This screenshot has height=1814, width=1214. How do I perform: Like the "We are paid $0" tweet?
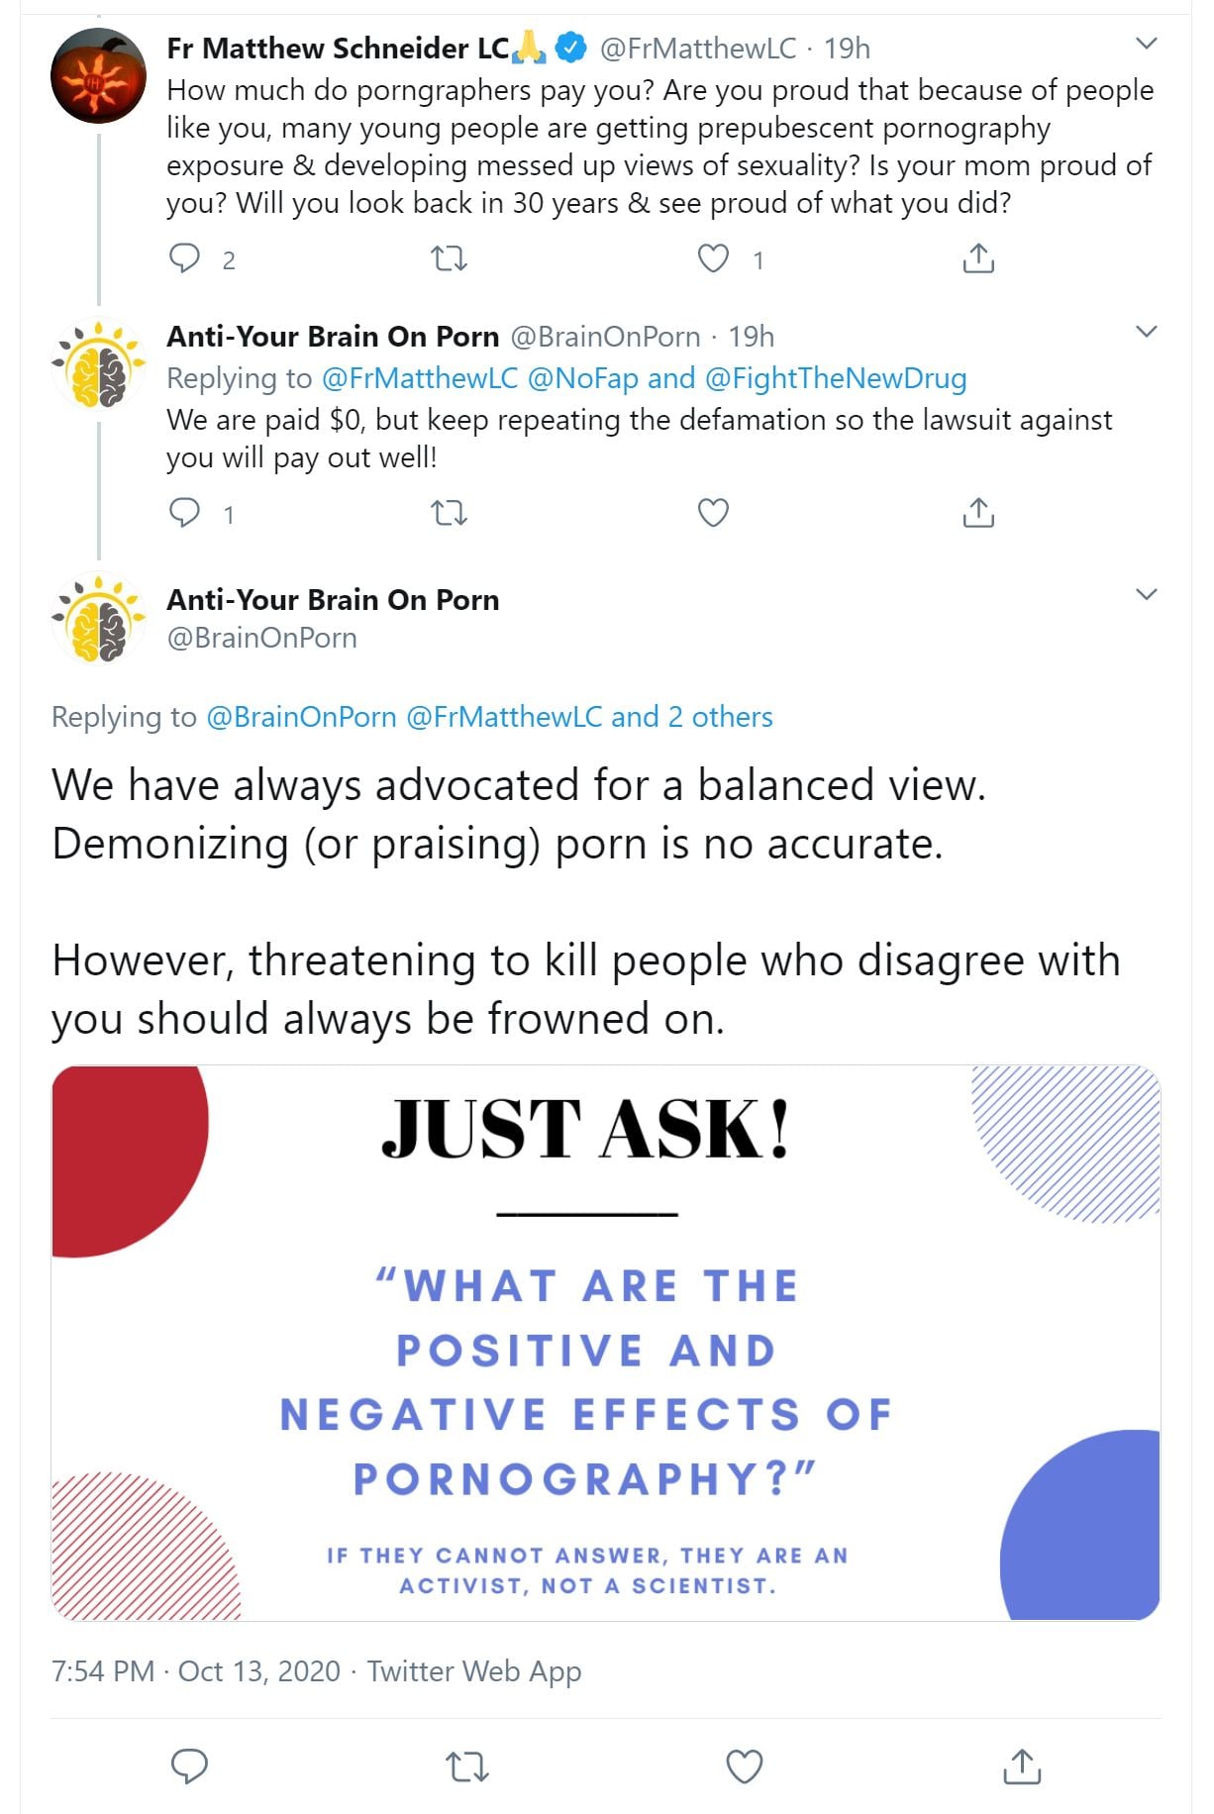pos(713,513)
